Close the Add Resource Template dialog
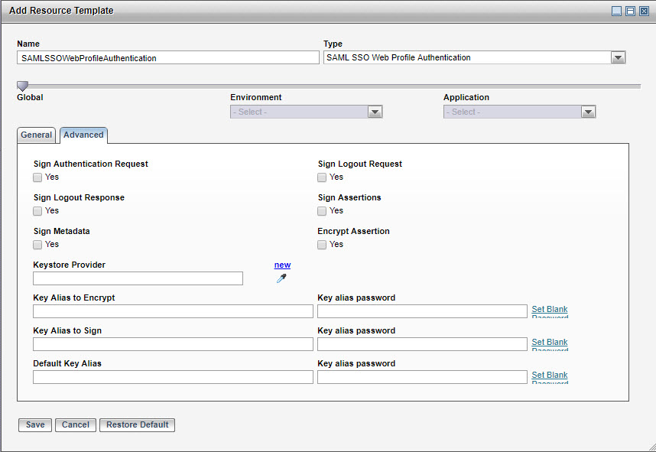656x452 pixels. click(x=644, y=11)
